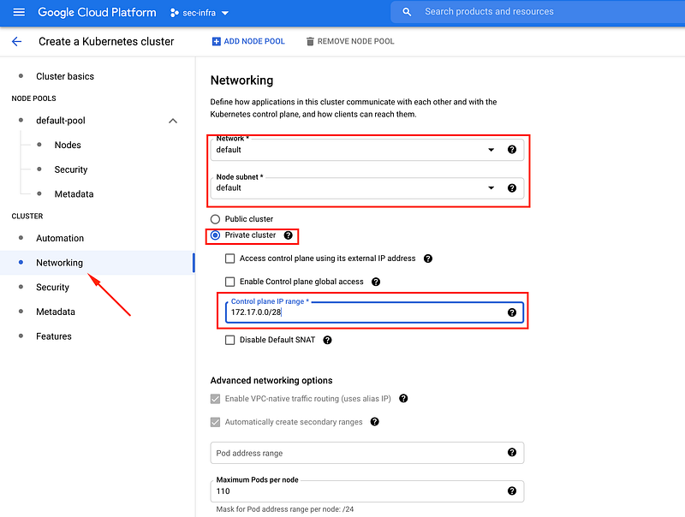Click Add Node Pool button

[248, 41]
